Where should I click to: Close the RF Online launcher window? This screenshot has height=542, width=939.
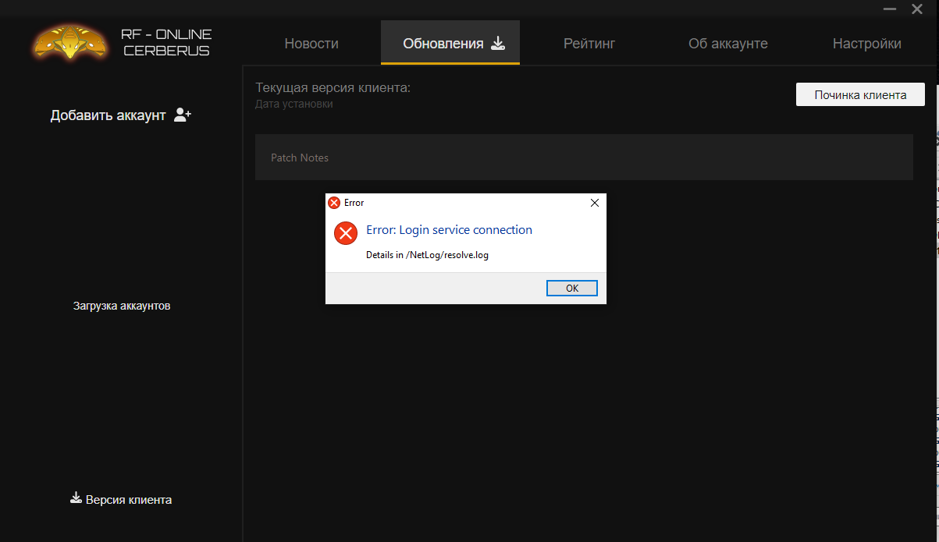(917, 9)
